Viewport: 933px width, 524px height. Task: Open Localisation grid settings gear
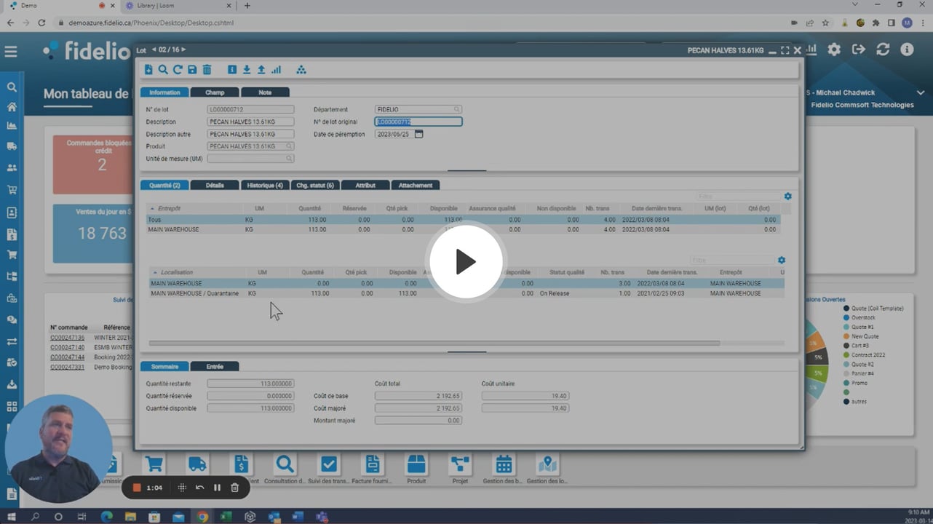pos(782,260)
